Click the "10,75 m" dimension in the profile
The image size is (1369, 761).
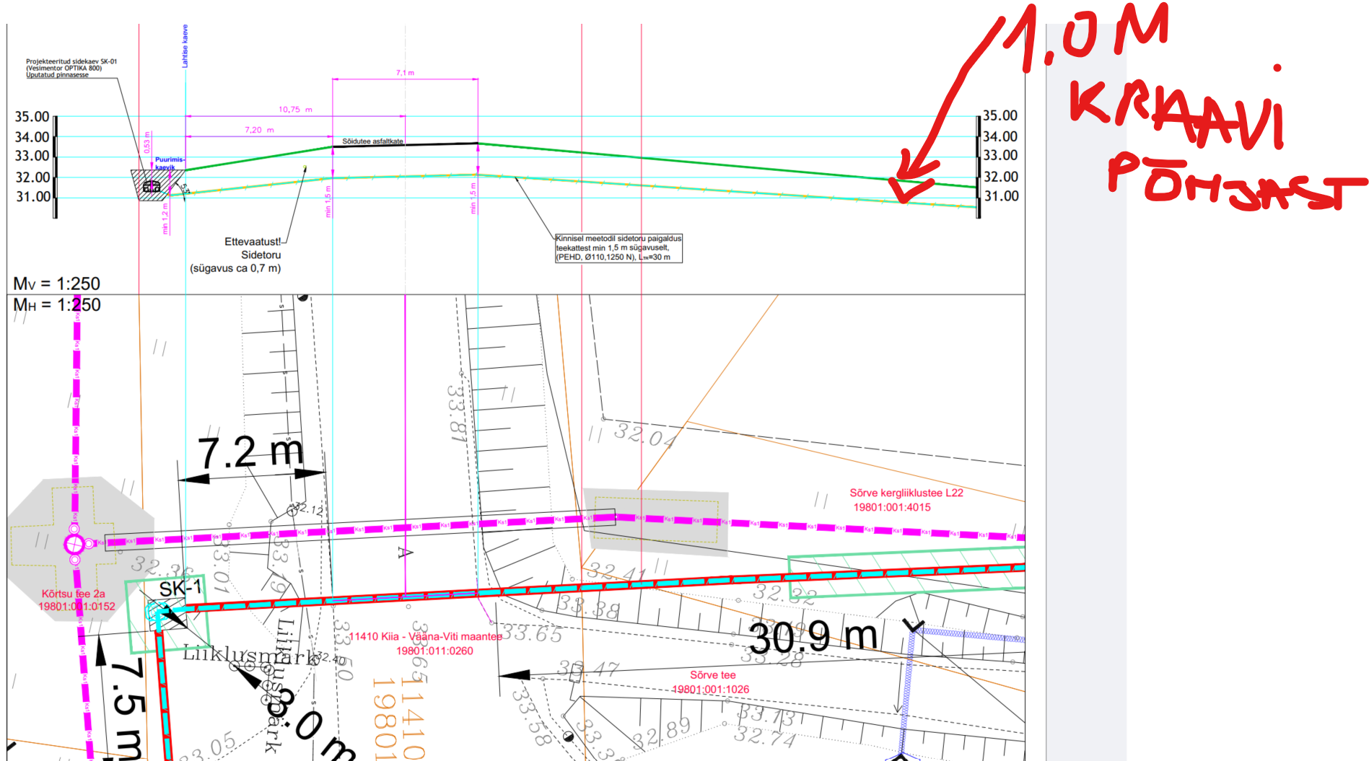click(x=295, y=110)
